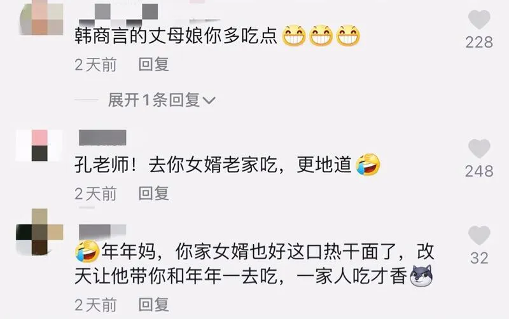Tap the husky dog emoji after 才香
509x319 pixels.
pos(421,276)
